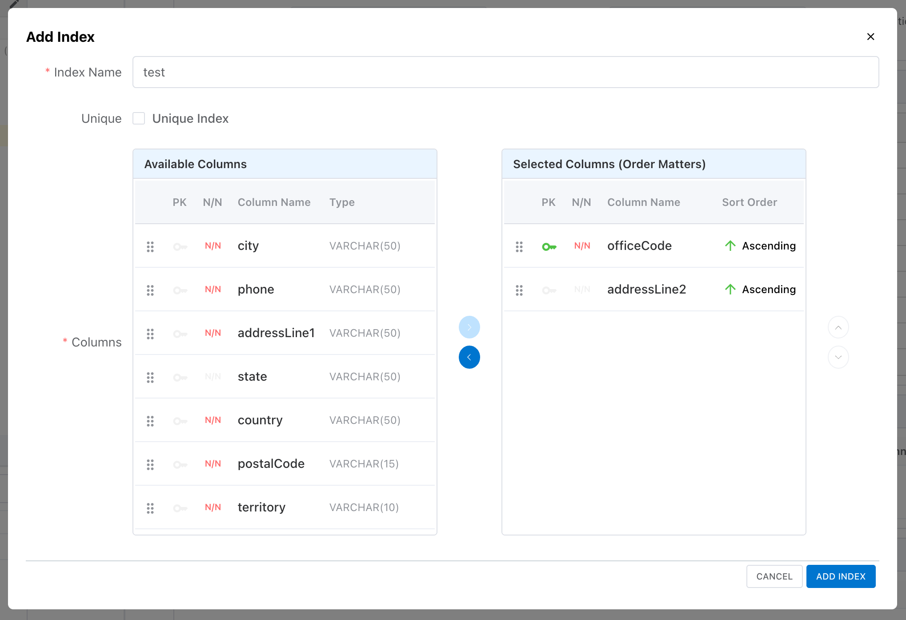906x620 pixels.
Task: Click the green primary key icon for officeCode
Action: click(x=549, y=246)
